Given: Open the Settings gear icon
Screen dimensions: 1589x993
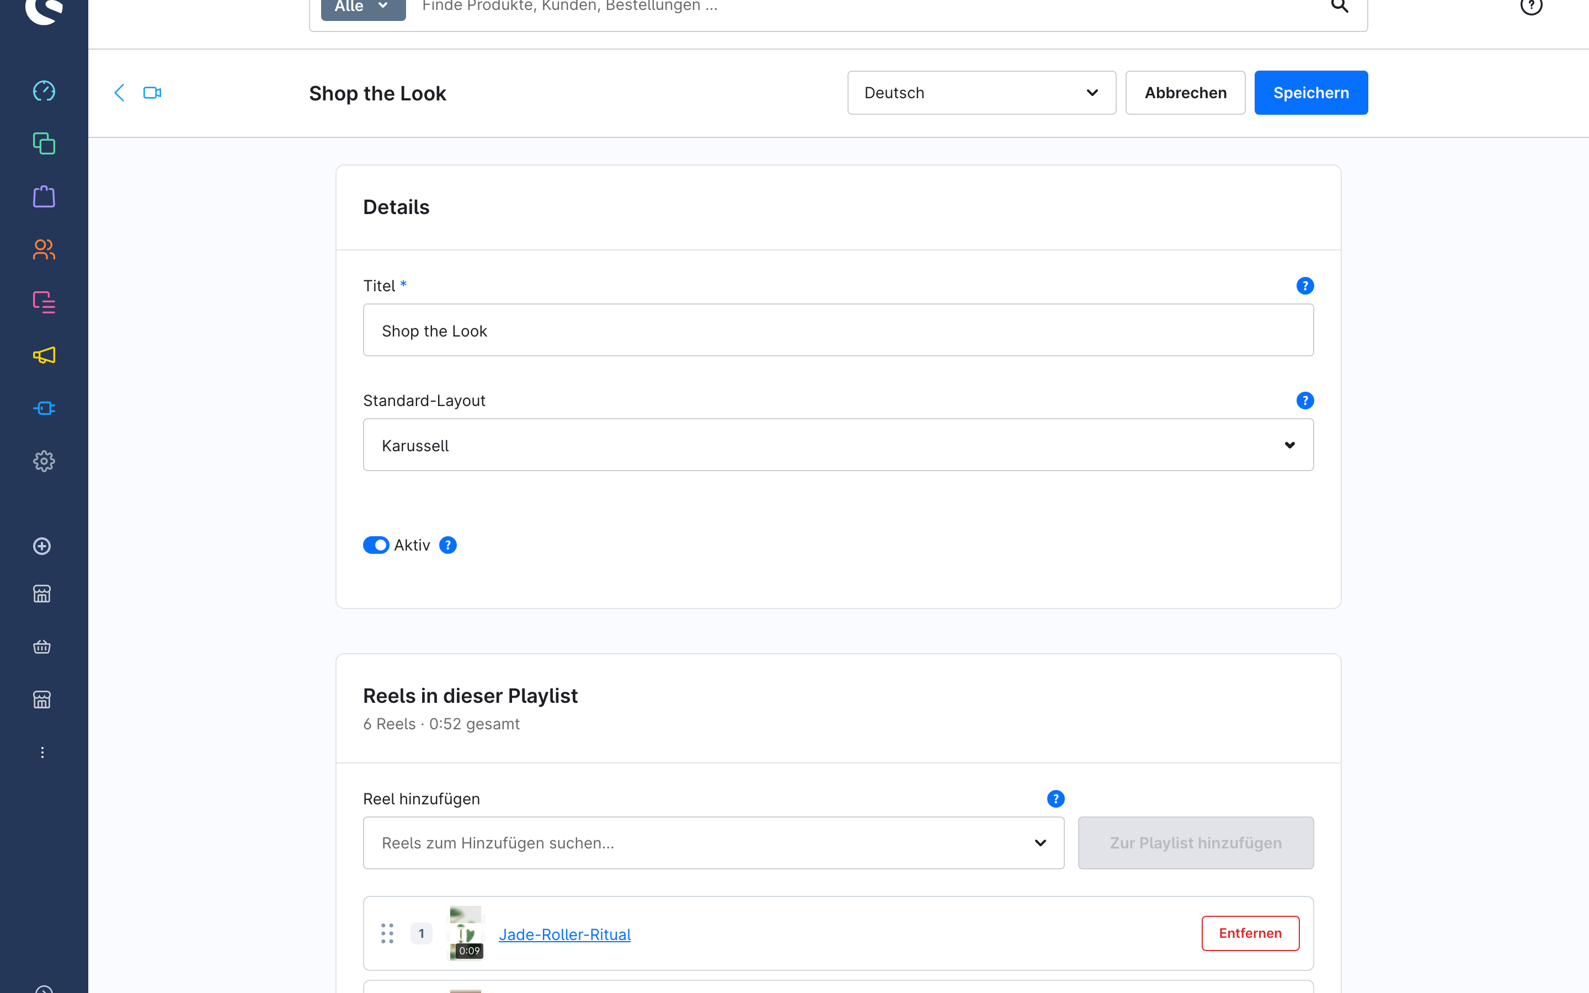Looking at the screenshot, I should [x=44, y=461].
